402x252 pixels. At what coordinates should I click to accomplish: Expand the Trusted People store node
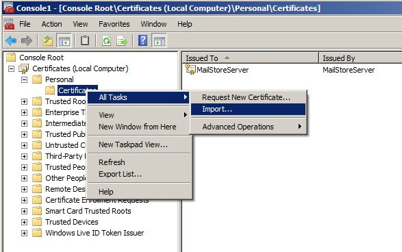pos(24,167)
